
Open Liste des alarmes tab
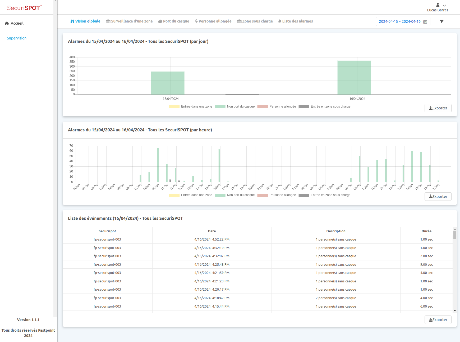point(295,21)
